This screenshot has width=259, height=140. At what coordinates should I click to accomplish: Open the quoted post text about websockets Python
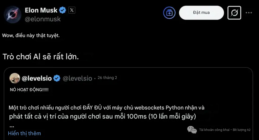coord(106,112)
